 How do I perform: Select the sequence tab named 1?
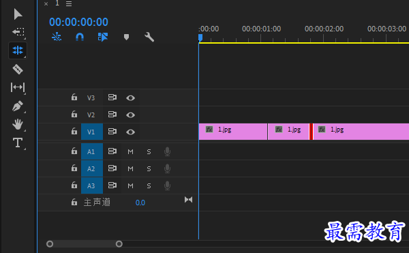57,3
